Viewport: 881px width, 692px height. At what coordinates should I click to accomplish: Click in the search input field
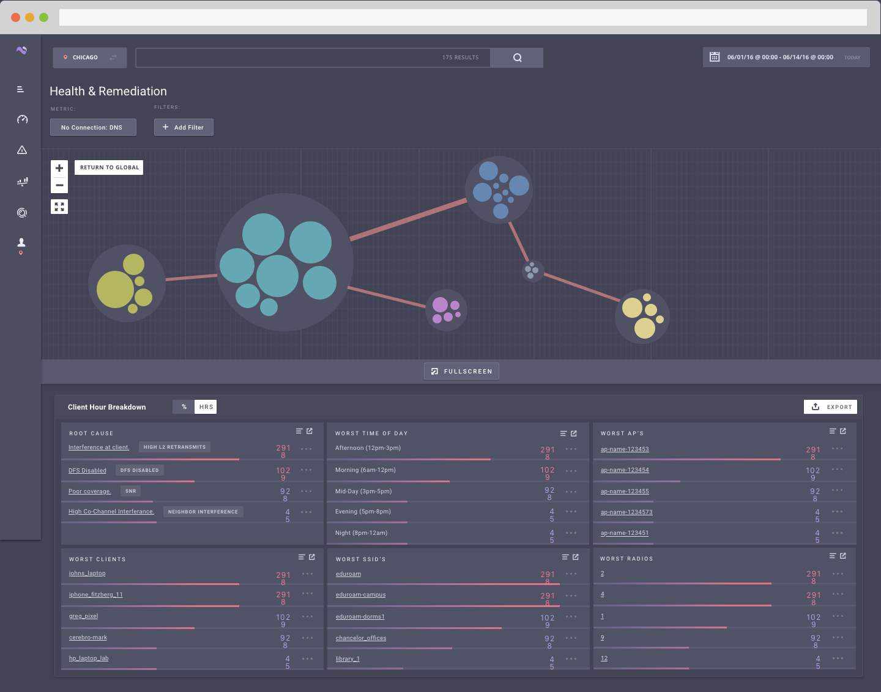313,57
